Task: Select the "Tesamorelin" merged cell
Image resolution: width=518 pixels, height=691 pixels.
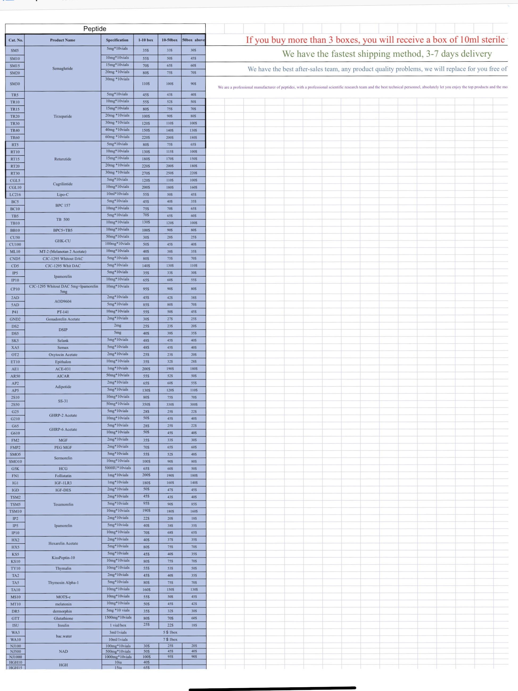Action: 63,504
